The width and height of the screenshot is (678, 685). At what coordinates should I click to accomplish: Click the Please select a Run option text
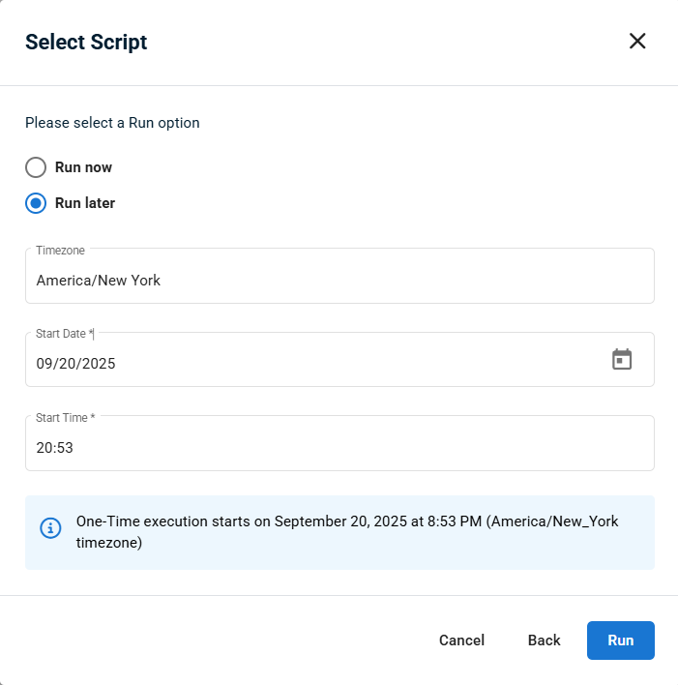pos(112,123)
